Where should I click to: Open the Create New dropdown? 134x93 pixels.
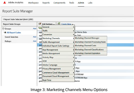(67, 24)
